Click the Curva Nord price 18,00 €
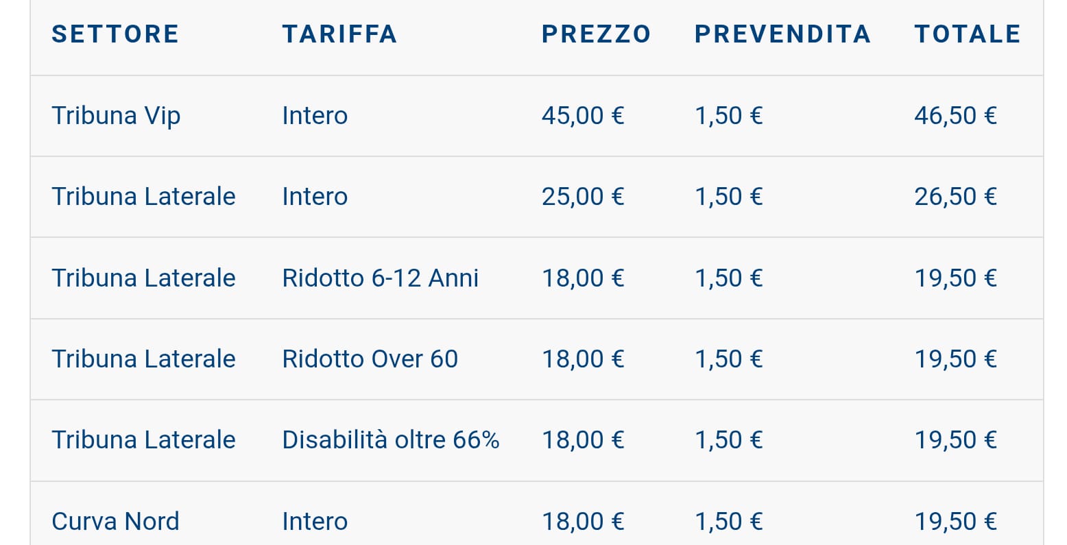Viewport: 1067px width, 545px height. (x=583, y=522)
